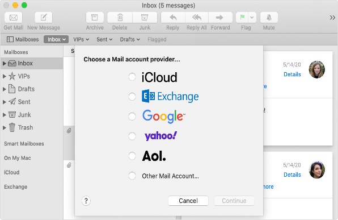338x220 pixels.
Task: Click the Get Mail envelope icon
Action: coord(14,18)
